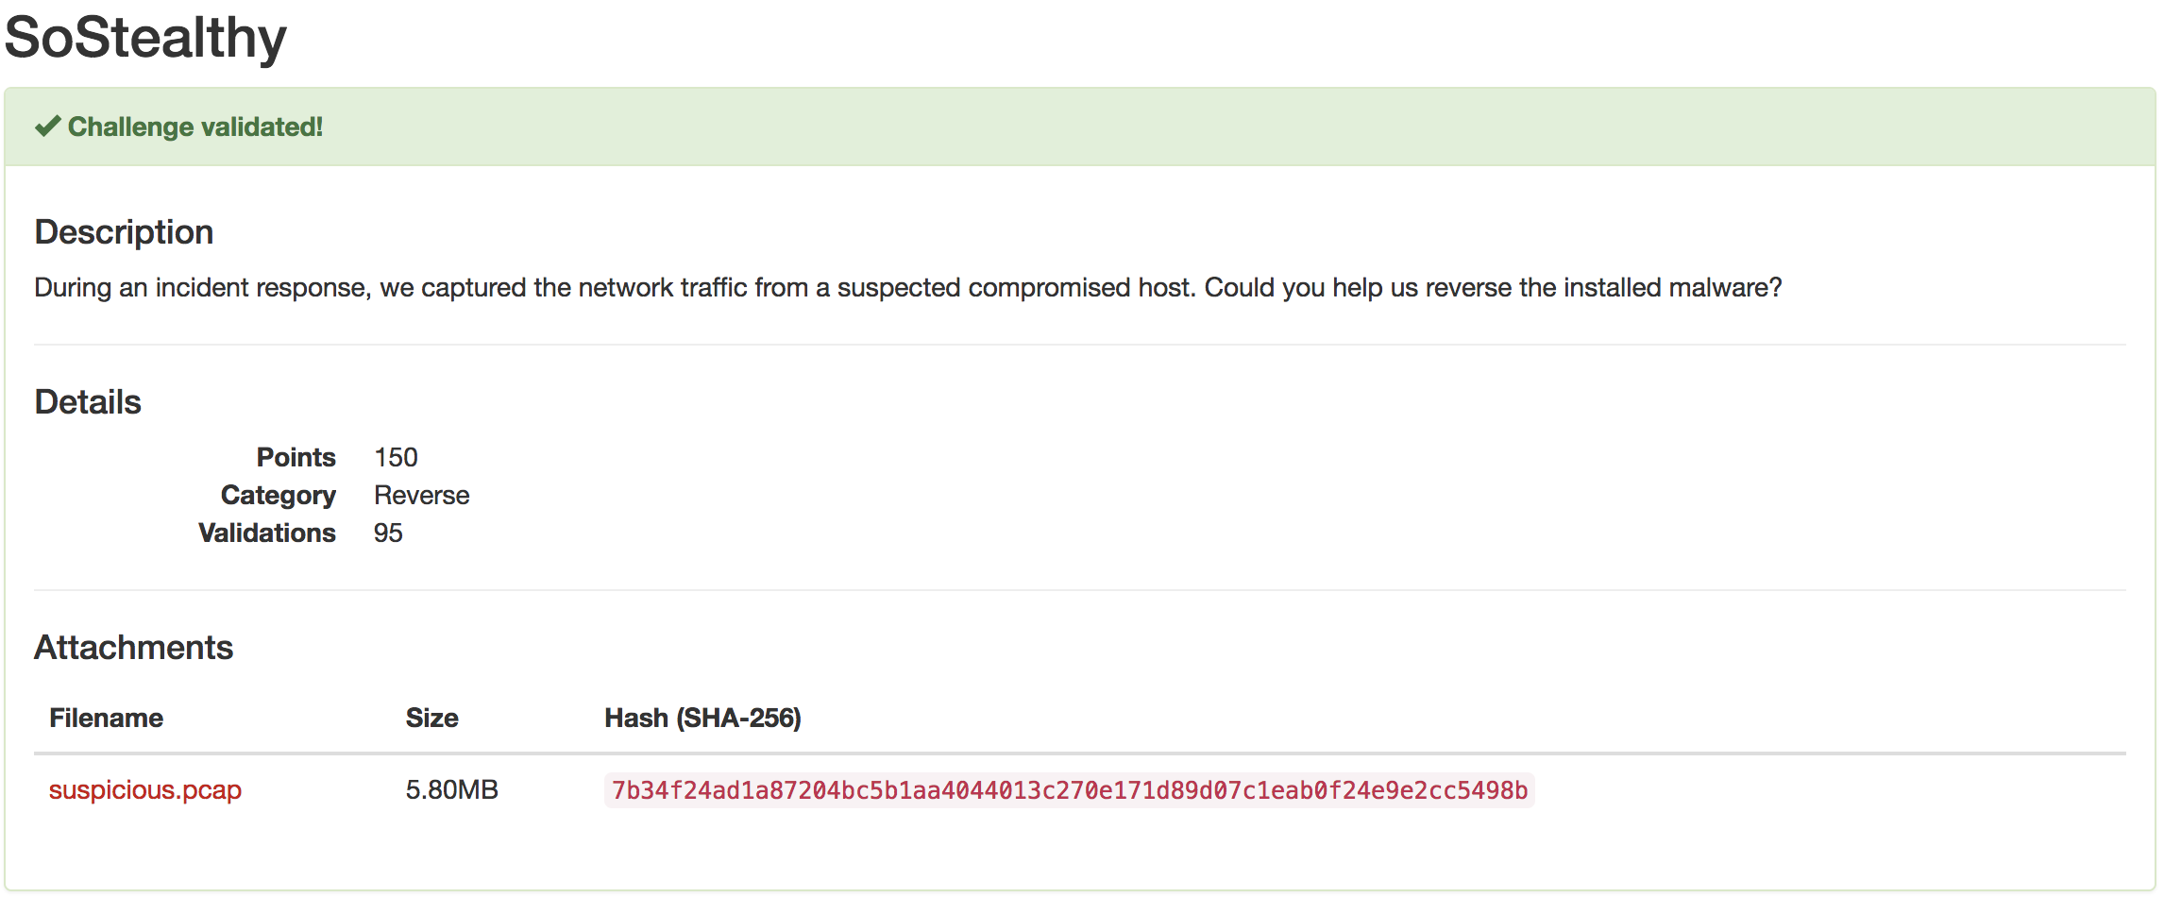2164x897 pixels.
Task: Click the Category label
Action: 279,496
